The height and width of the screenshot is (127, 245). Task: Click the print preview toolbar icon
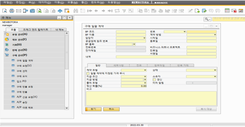tap(5, 11)
